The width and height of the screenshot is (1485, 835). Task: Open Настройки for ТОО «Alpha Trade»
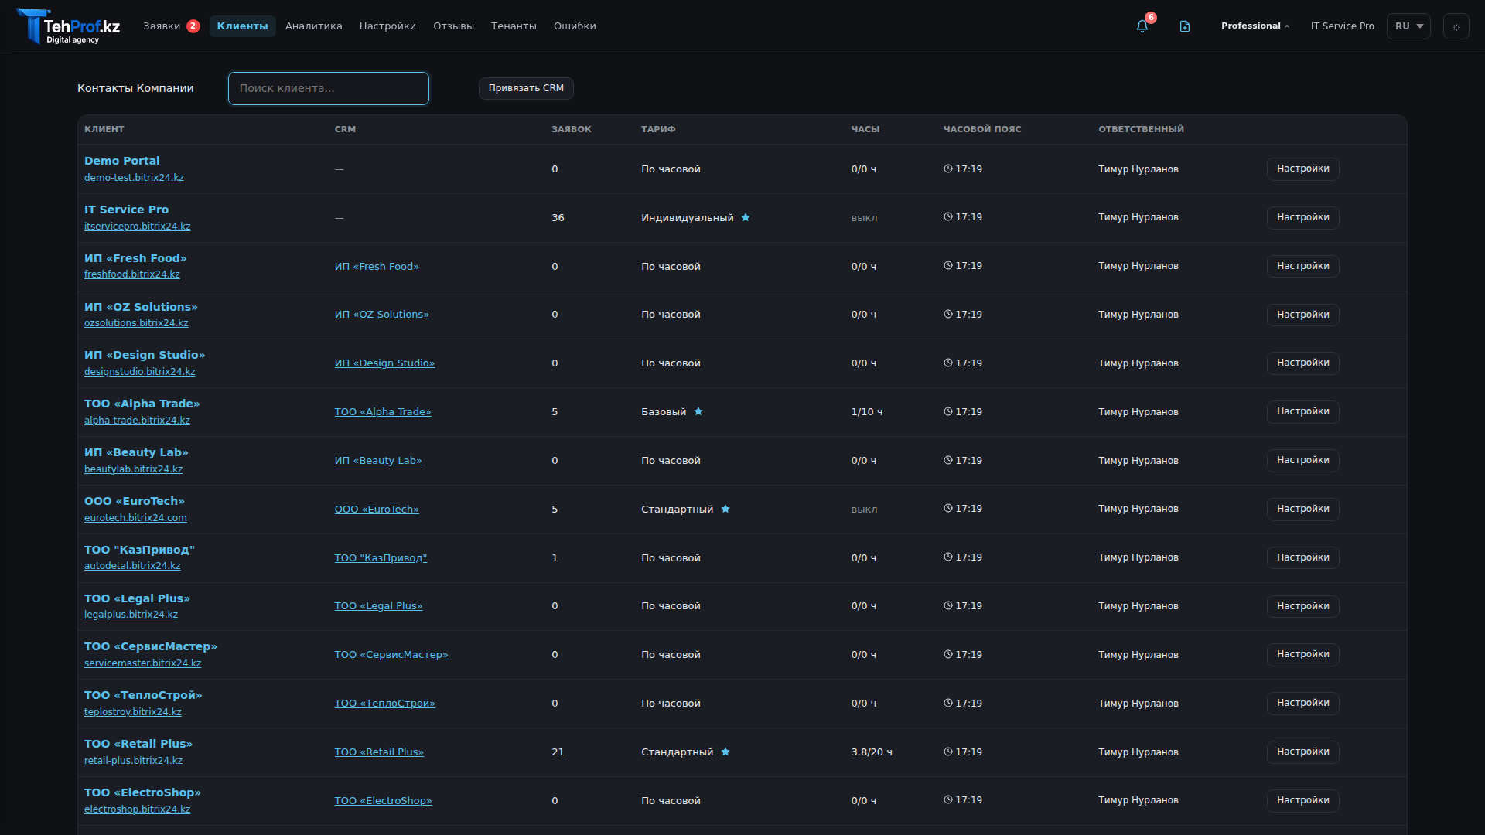(1302, 411)
